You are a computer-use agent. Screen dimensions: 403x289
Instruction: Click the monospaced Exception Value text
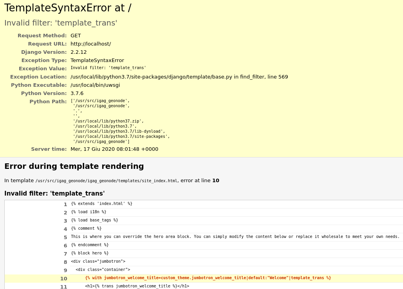(x=108, y=68)
